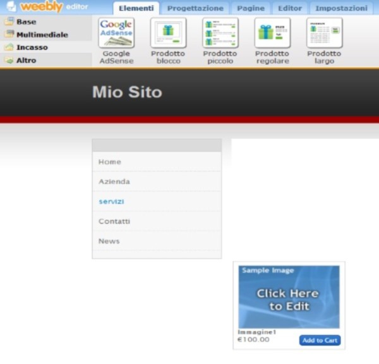379x364 pixels.
Task: Open the Altro elements category
Action: 26,61
